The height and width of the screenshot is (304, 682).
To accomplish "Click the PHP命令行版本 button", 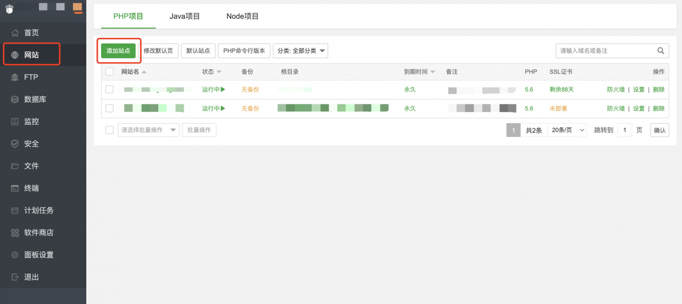I will (244, 51).
